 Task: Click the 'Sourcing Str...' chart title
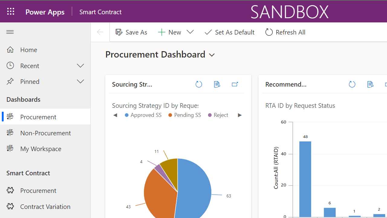[132, 84]
